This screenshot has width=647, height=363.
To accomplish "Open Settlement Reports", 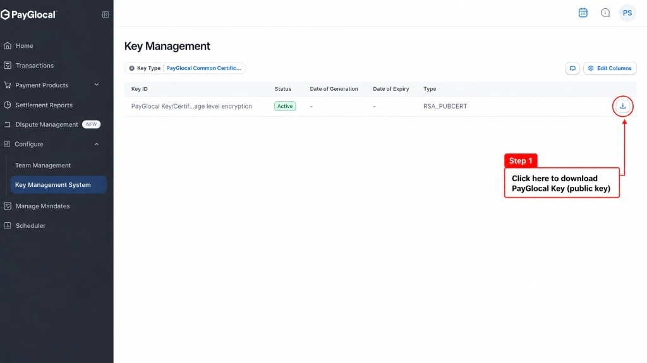I will tap(44, 105).
